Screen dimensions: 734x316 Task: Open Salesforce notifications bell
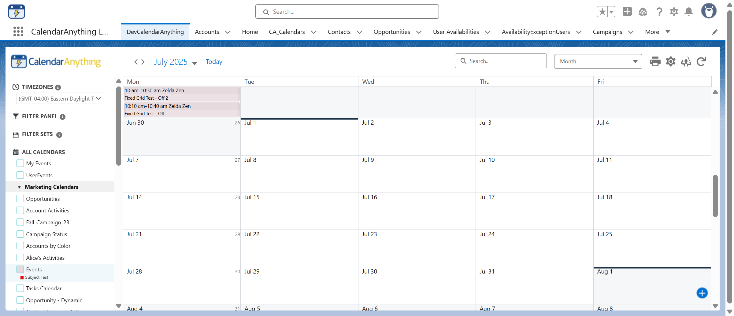coord(689,12)
